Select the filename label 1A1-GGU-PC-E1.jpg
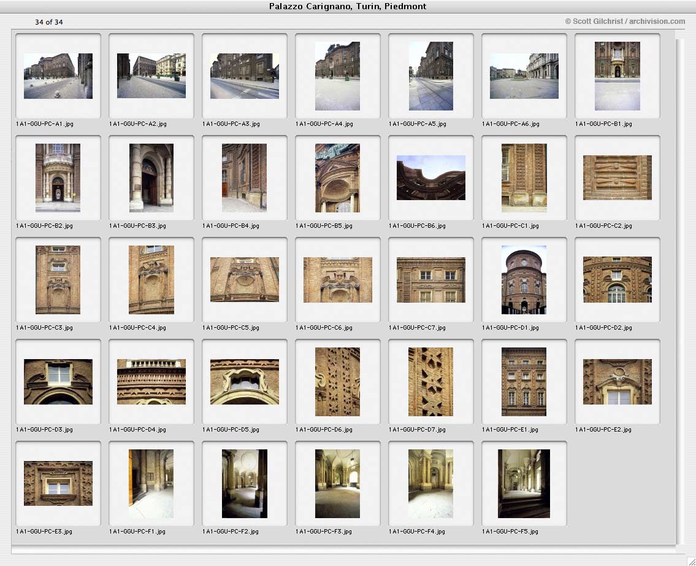The image size is (696, 566). tap(510, 430)
